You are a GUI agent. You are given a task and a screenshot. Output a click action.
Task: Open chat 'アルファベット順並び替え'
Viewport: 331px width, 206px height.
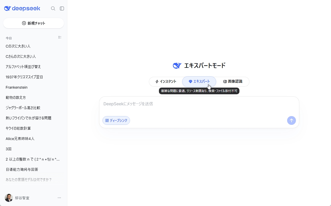[34, 67]
